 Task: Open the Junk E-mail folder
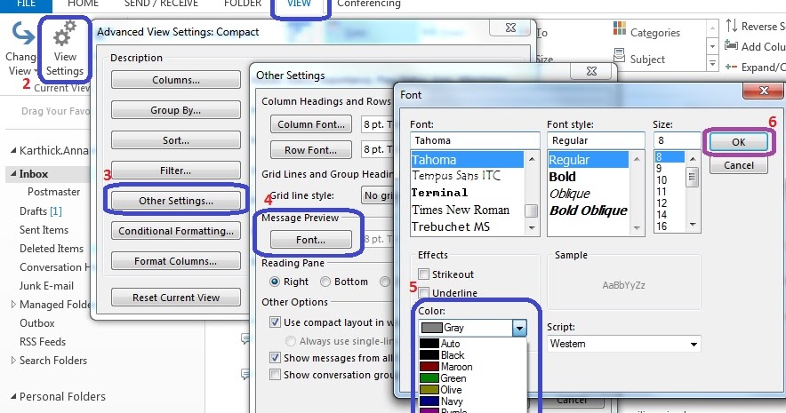[x=46, y=286]
